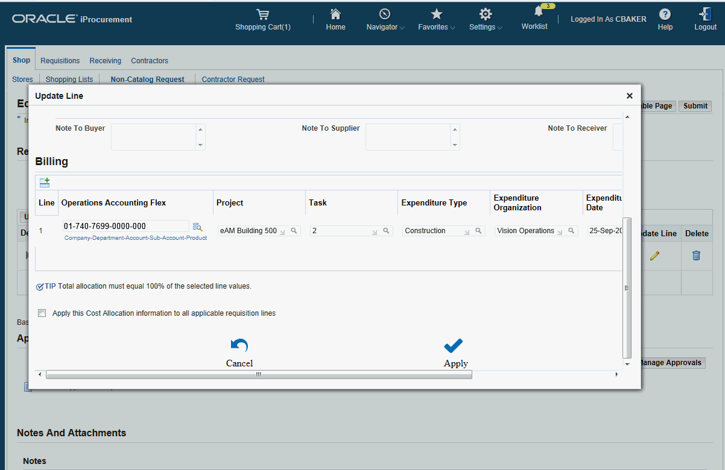
Task: Clear Project field arrow button
Action: (282, 231)
